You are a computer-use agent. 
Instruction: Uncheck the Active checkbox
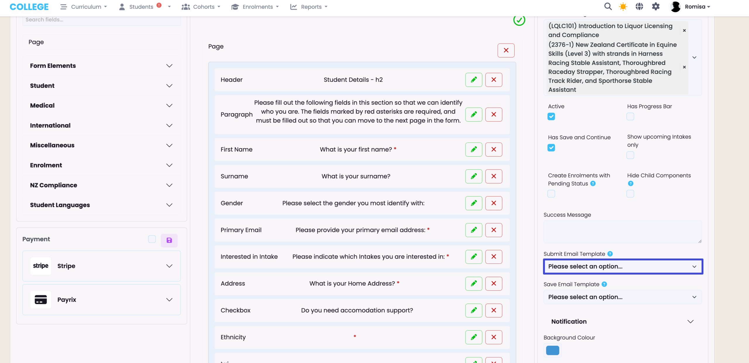pyautogui.click(x=551, y=117)
